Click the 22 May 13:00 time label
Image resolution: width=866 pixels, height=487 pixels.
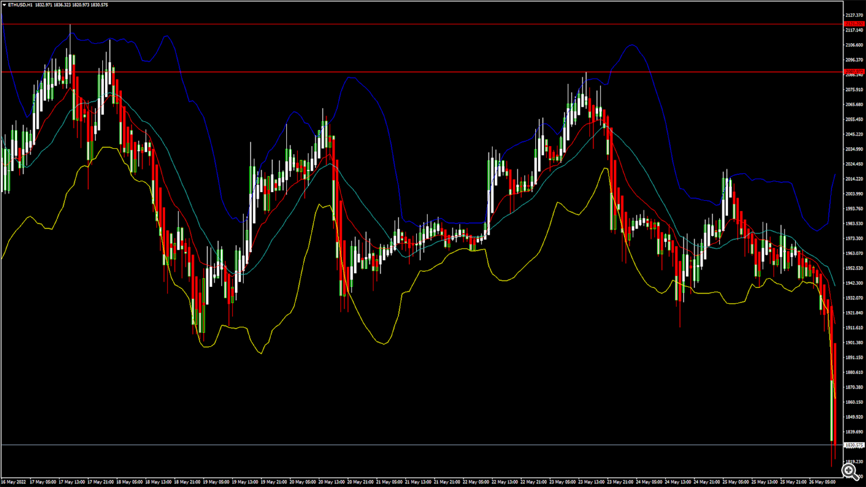pos(505,482)
